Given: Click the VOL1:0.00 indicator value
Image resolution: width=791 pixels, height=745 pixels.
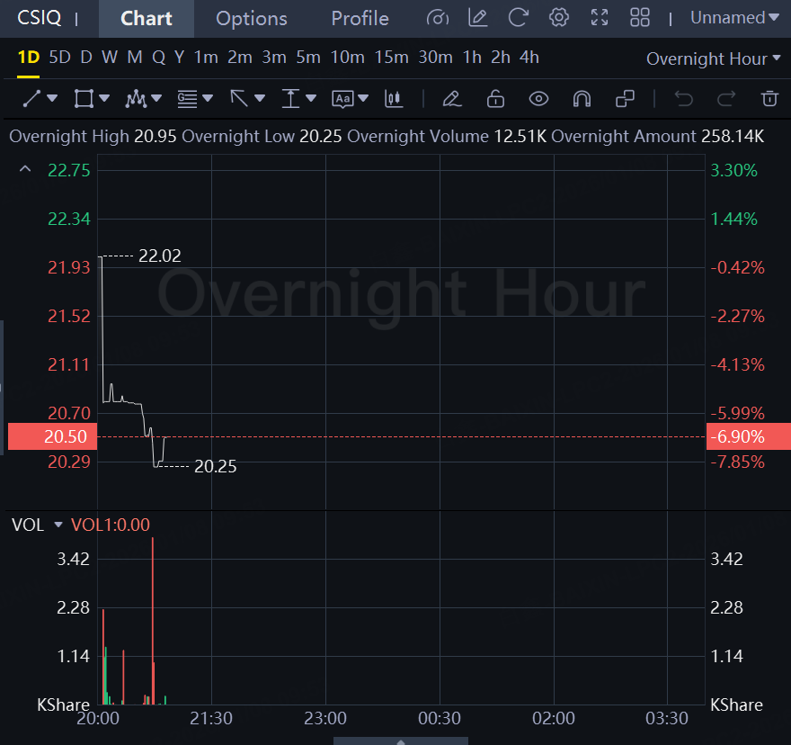Looking at the screenshot, I should point(110,525).
